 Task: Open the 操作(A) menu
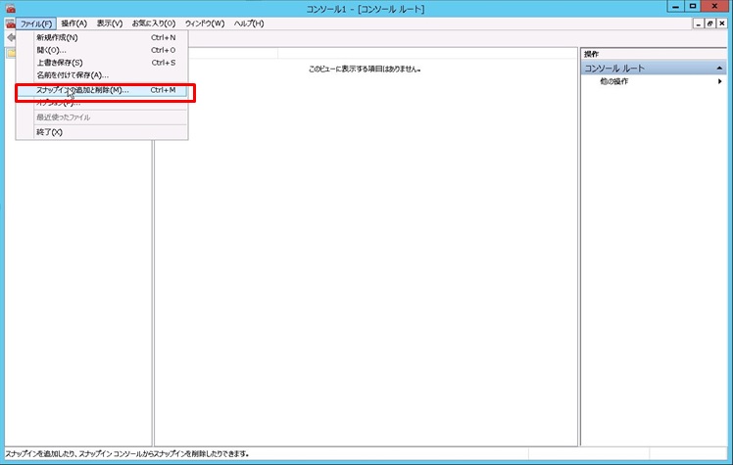pyautogui.click(x=73, y=23)
